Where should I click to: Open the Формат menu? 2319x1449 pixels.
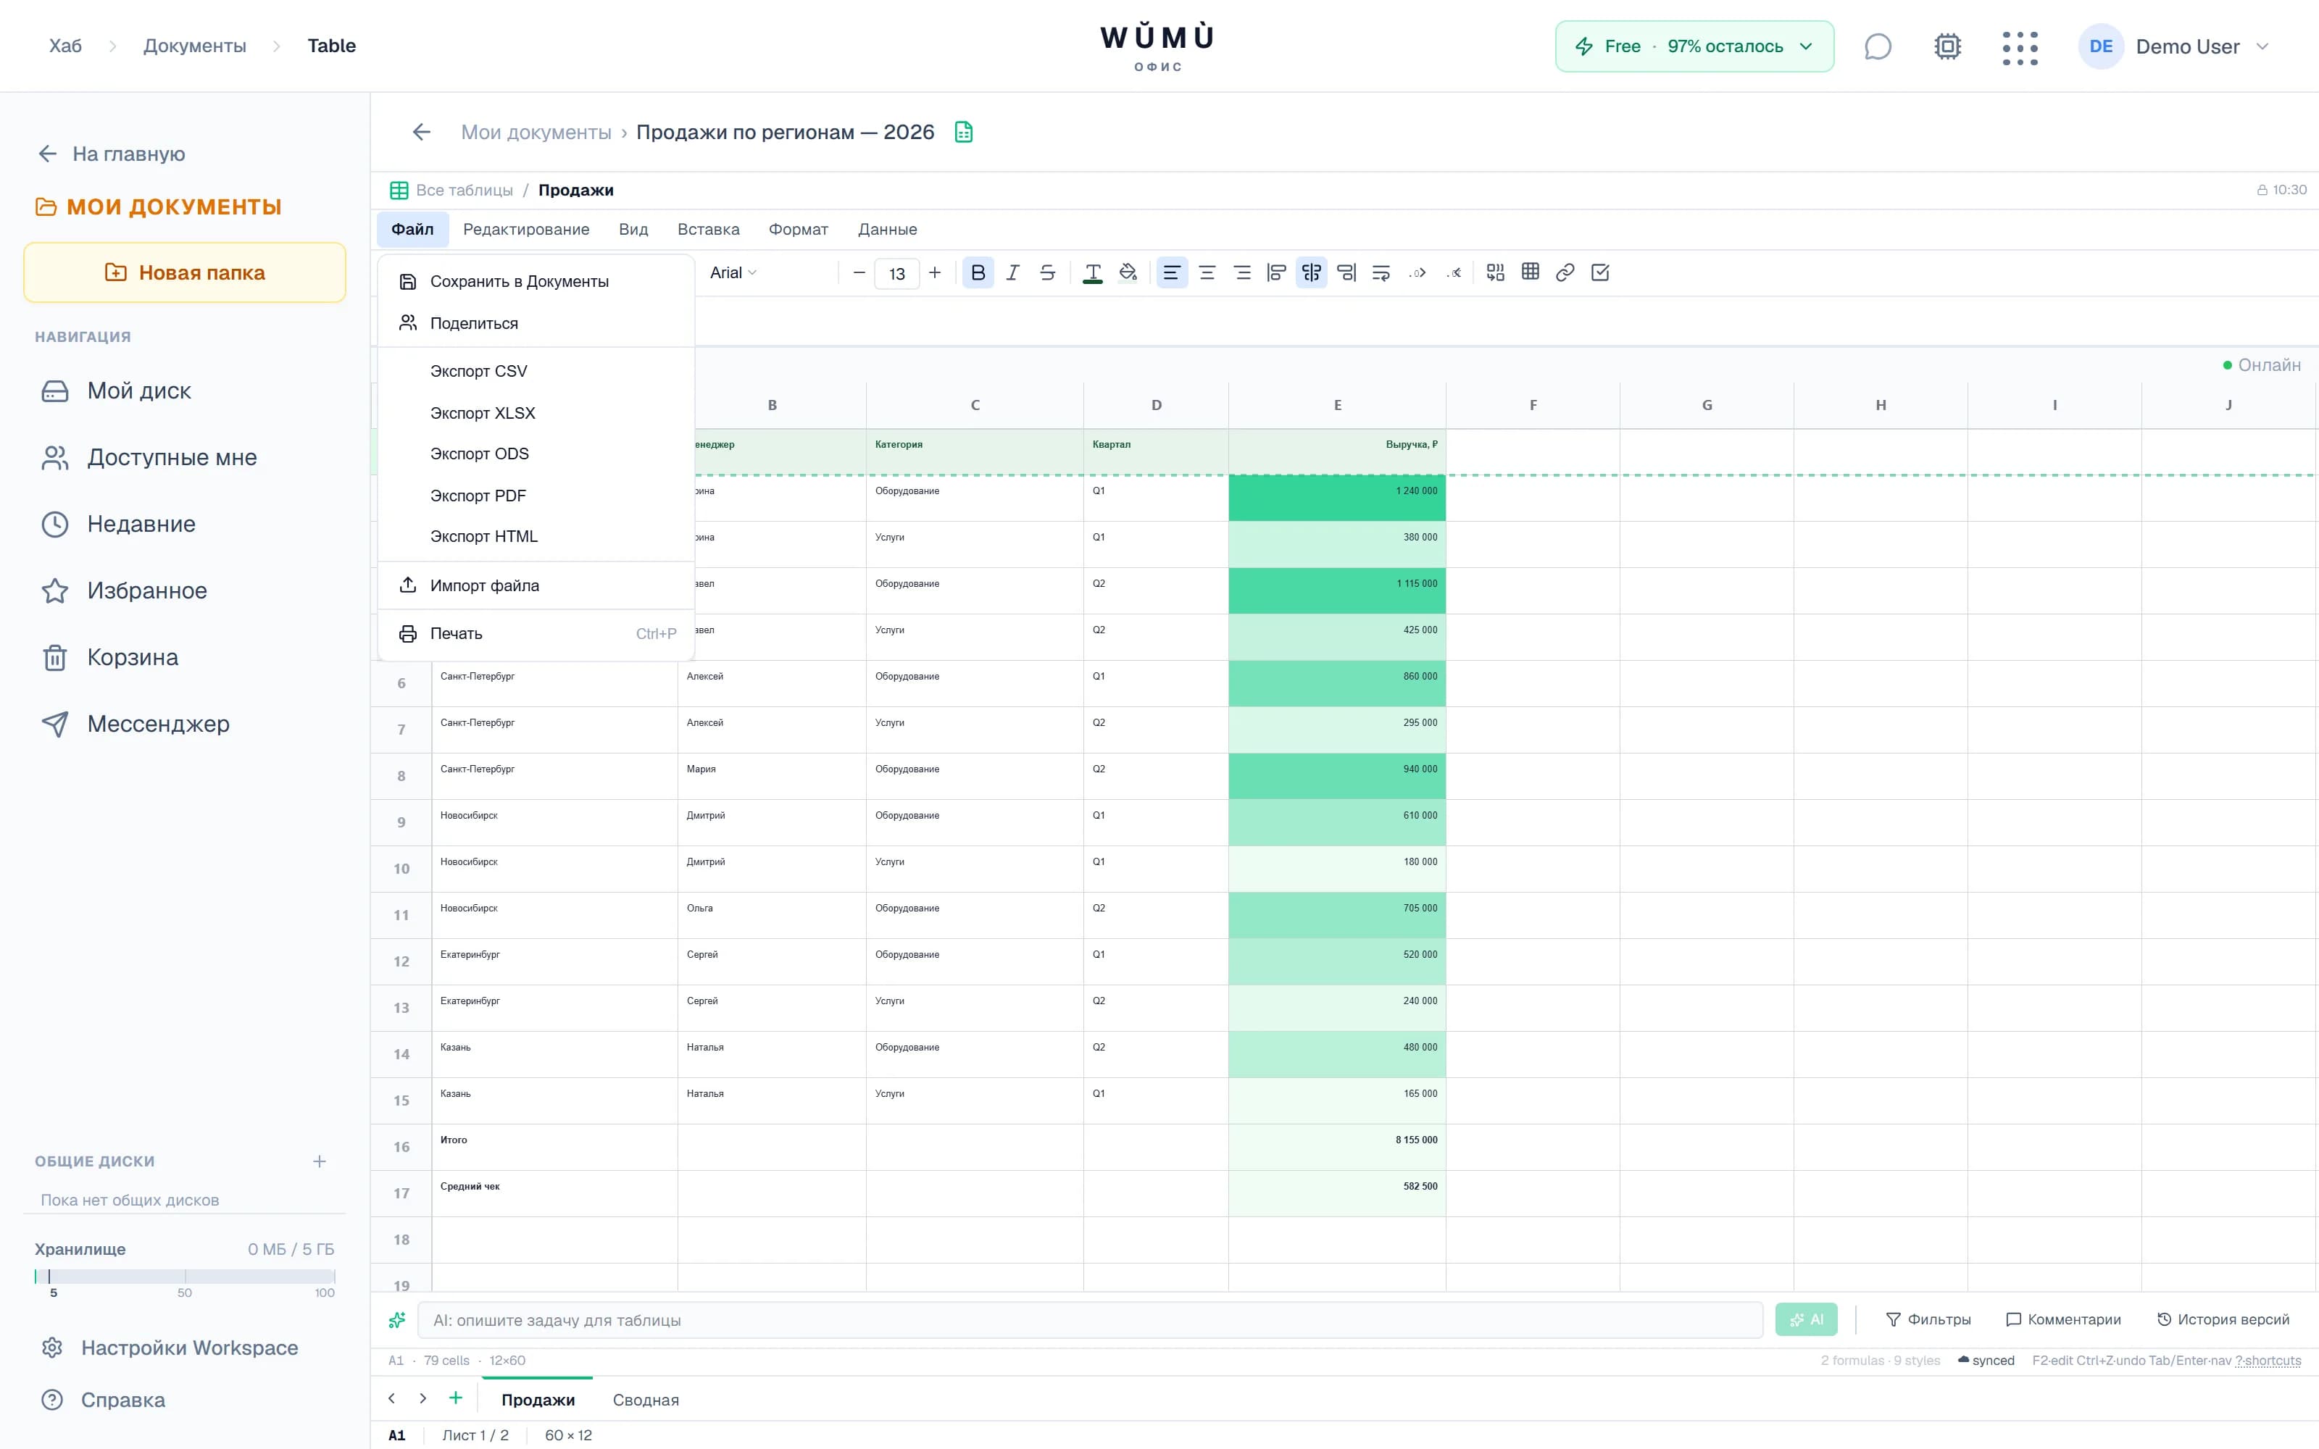click(x=798, y=229)
